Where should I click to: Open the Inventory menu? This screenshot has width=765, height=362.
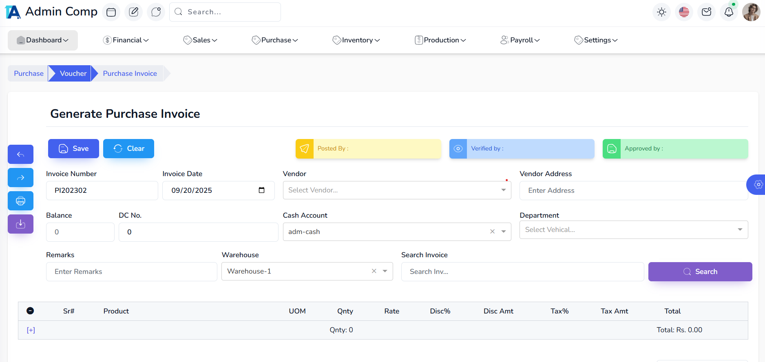click(356, 40)
